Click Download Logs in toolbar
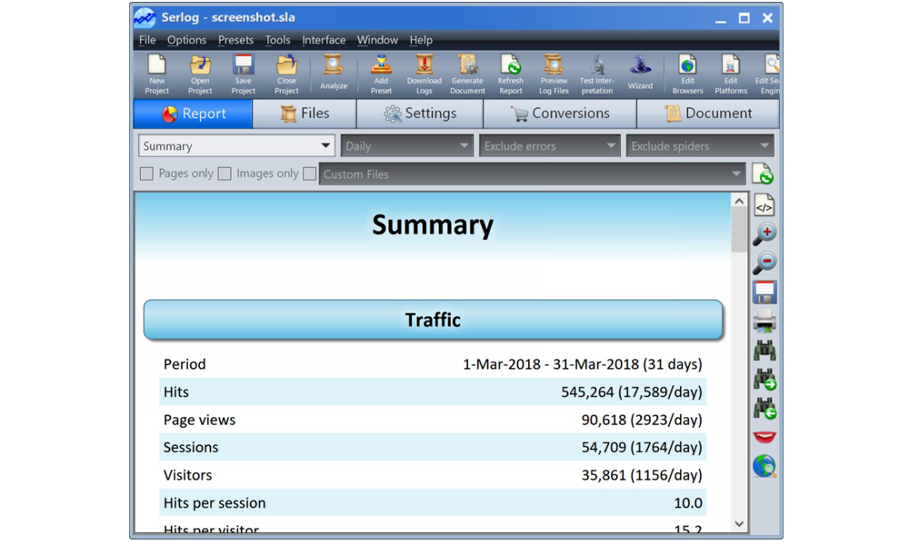This screenshot has width=909, height=545. coord(424,73)
